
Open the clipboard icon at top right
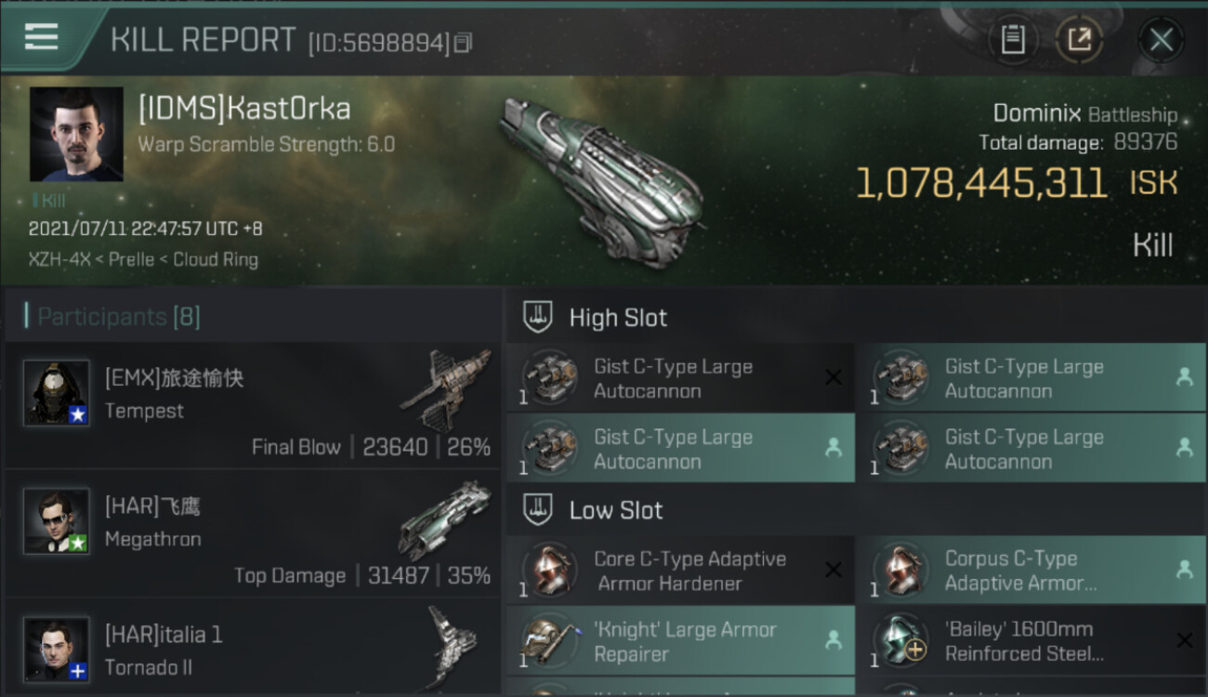[x=1012, y=40]
